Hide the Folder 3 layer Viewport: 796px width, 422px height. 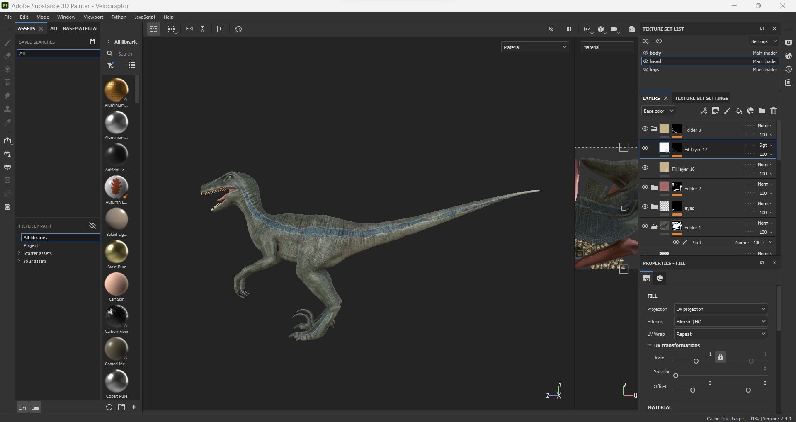pos(645,129)
